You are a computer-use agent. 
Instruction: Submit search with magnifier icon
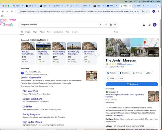coord(115,25)
